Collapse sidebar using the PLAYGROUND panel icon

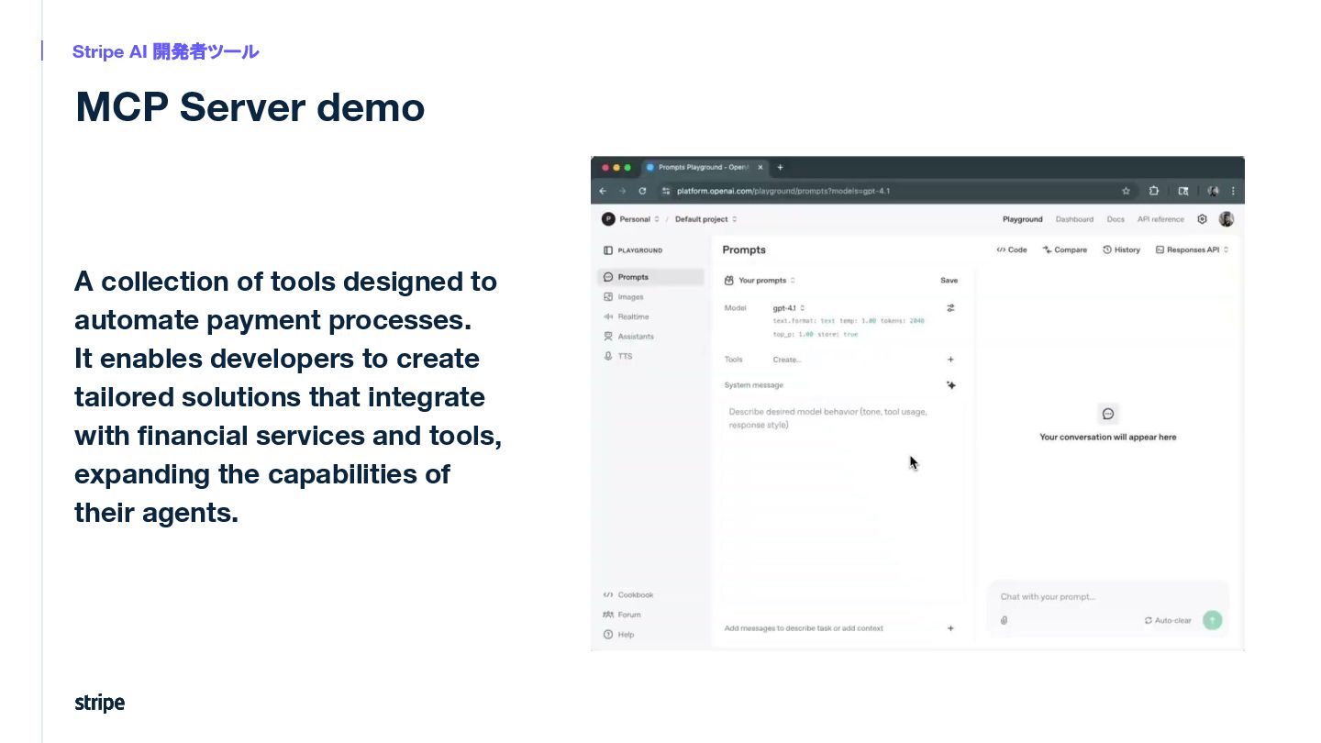coord(608,250)
